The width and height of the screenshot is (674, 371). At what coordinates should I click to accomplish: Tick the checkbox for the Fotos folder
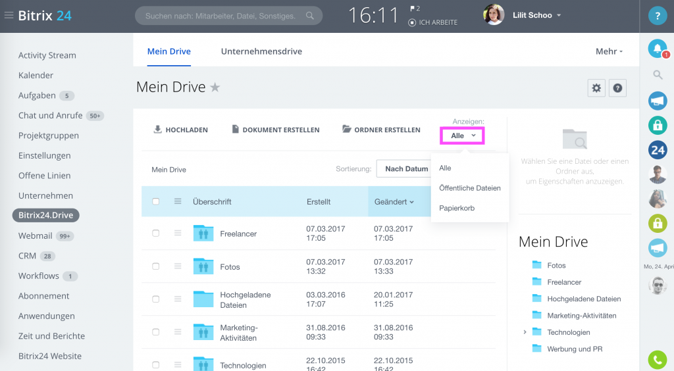(155, 266)
